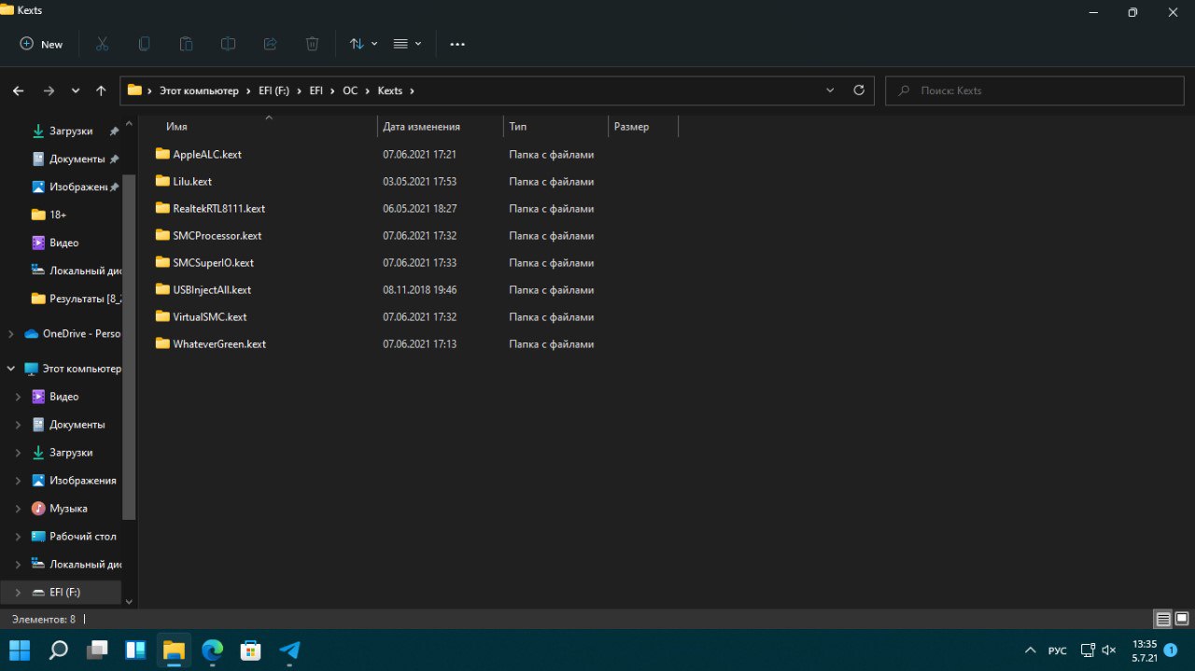Image resolution: width=1195 pixels, height=671 pixels.
Task: Collapse the Этот компьютер tree node
Action: [x=10, y=369]
